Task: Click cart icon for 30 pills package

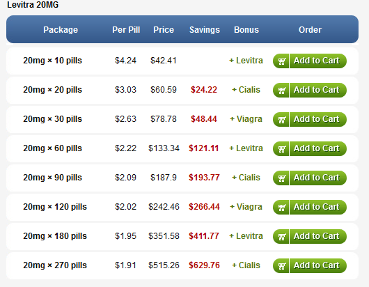Action: [x=282, y=119]
